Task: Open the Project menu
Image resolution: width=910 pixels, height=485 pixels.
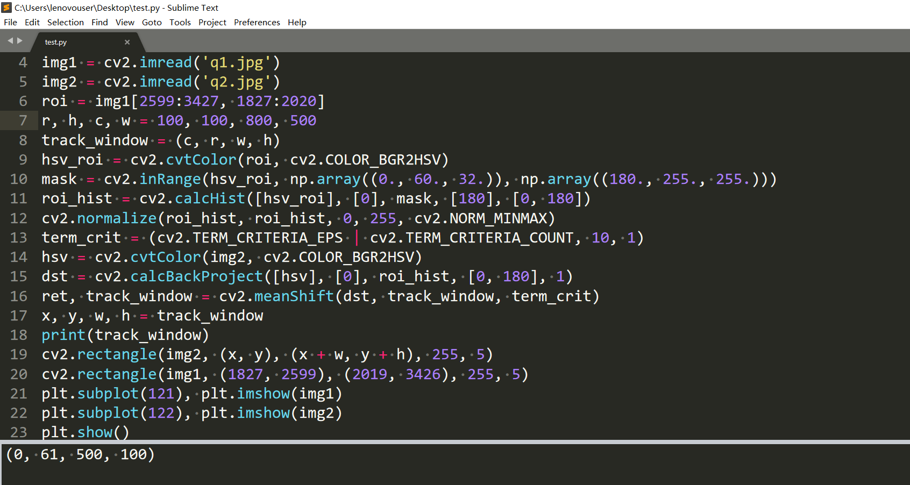Action: coord(212,22)
